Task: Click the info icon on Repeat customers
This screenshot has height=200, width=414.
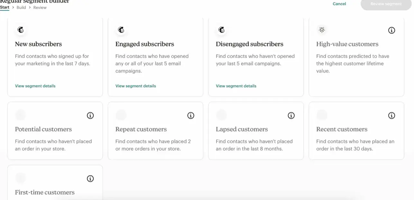Action: tap(191, 115)
